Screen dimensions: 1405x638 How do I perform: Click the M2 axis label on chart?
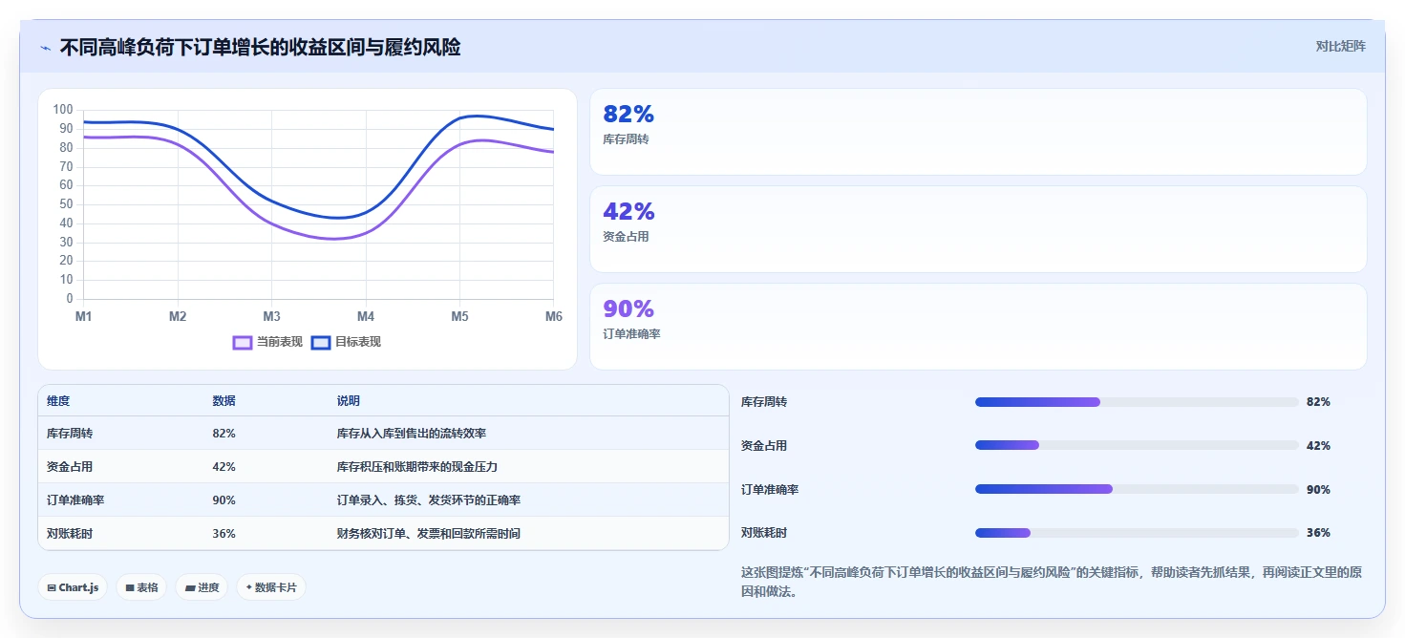(178, 316)
